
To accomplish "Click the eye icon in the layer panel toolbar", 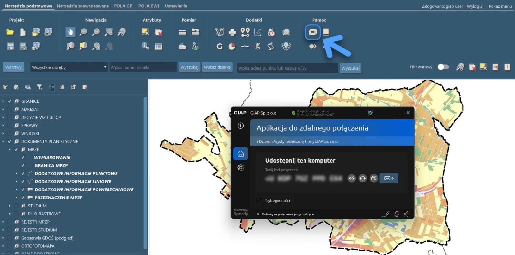I will tap(28, 87).
